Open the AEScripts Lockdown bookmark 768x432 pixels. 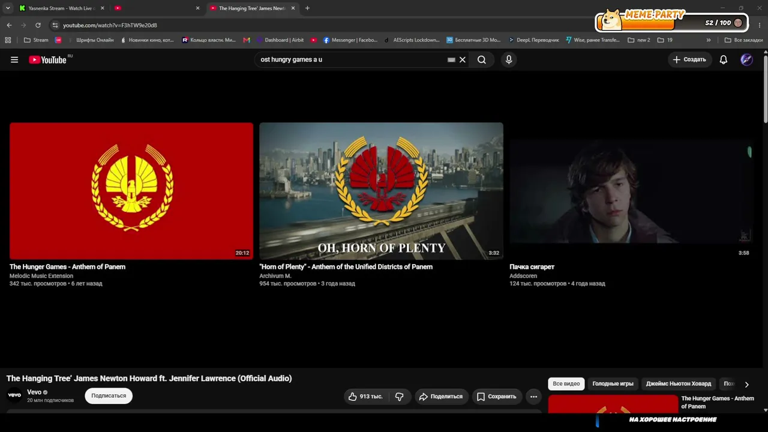(412, 40)
